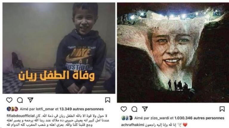Visit the fifiabdouofficial username

point(21,116)
